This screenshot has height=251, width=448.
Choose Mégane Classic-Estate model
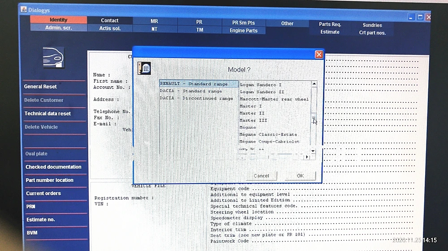coord(268,134)
